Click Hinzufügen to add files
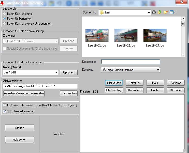 coord(114,83)
